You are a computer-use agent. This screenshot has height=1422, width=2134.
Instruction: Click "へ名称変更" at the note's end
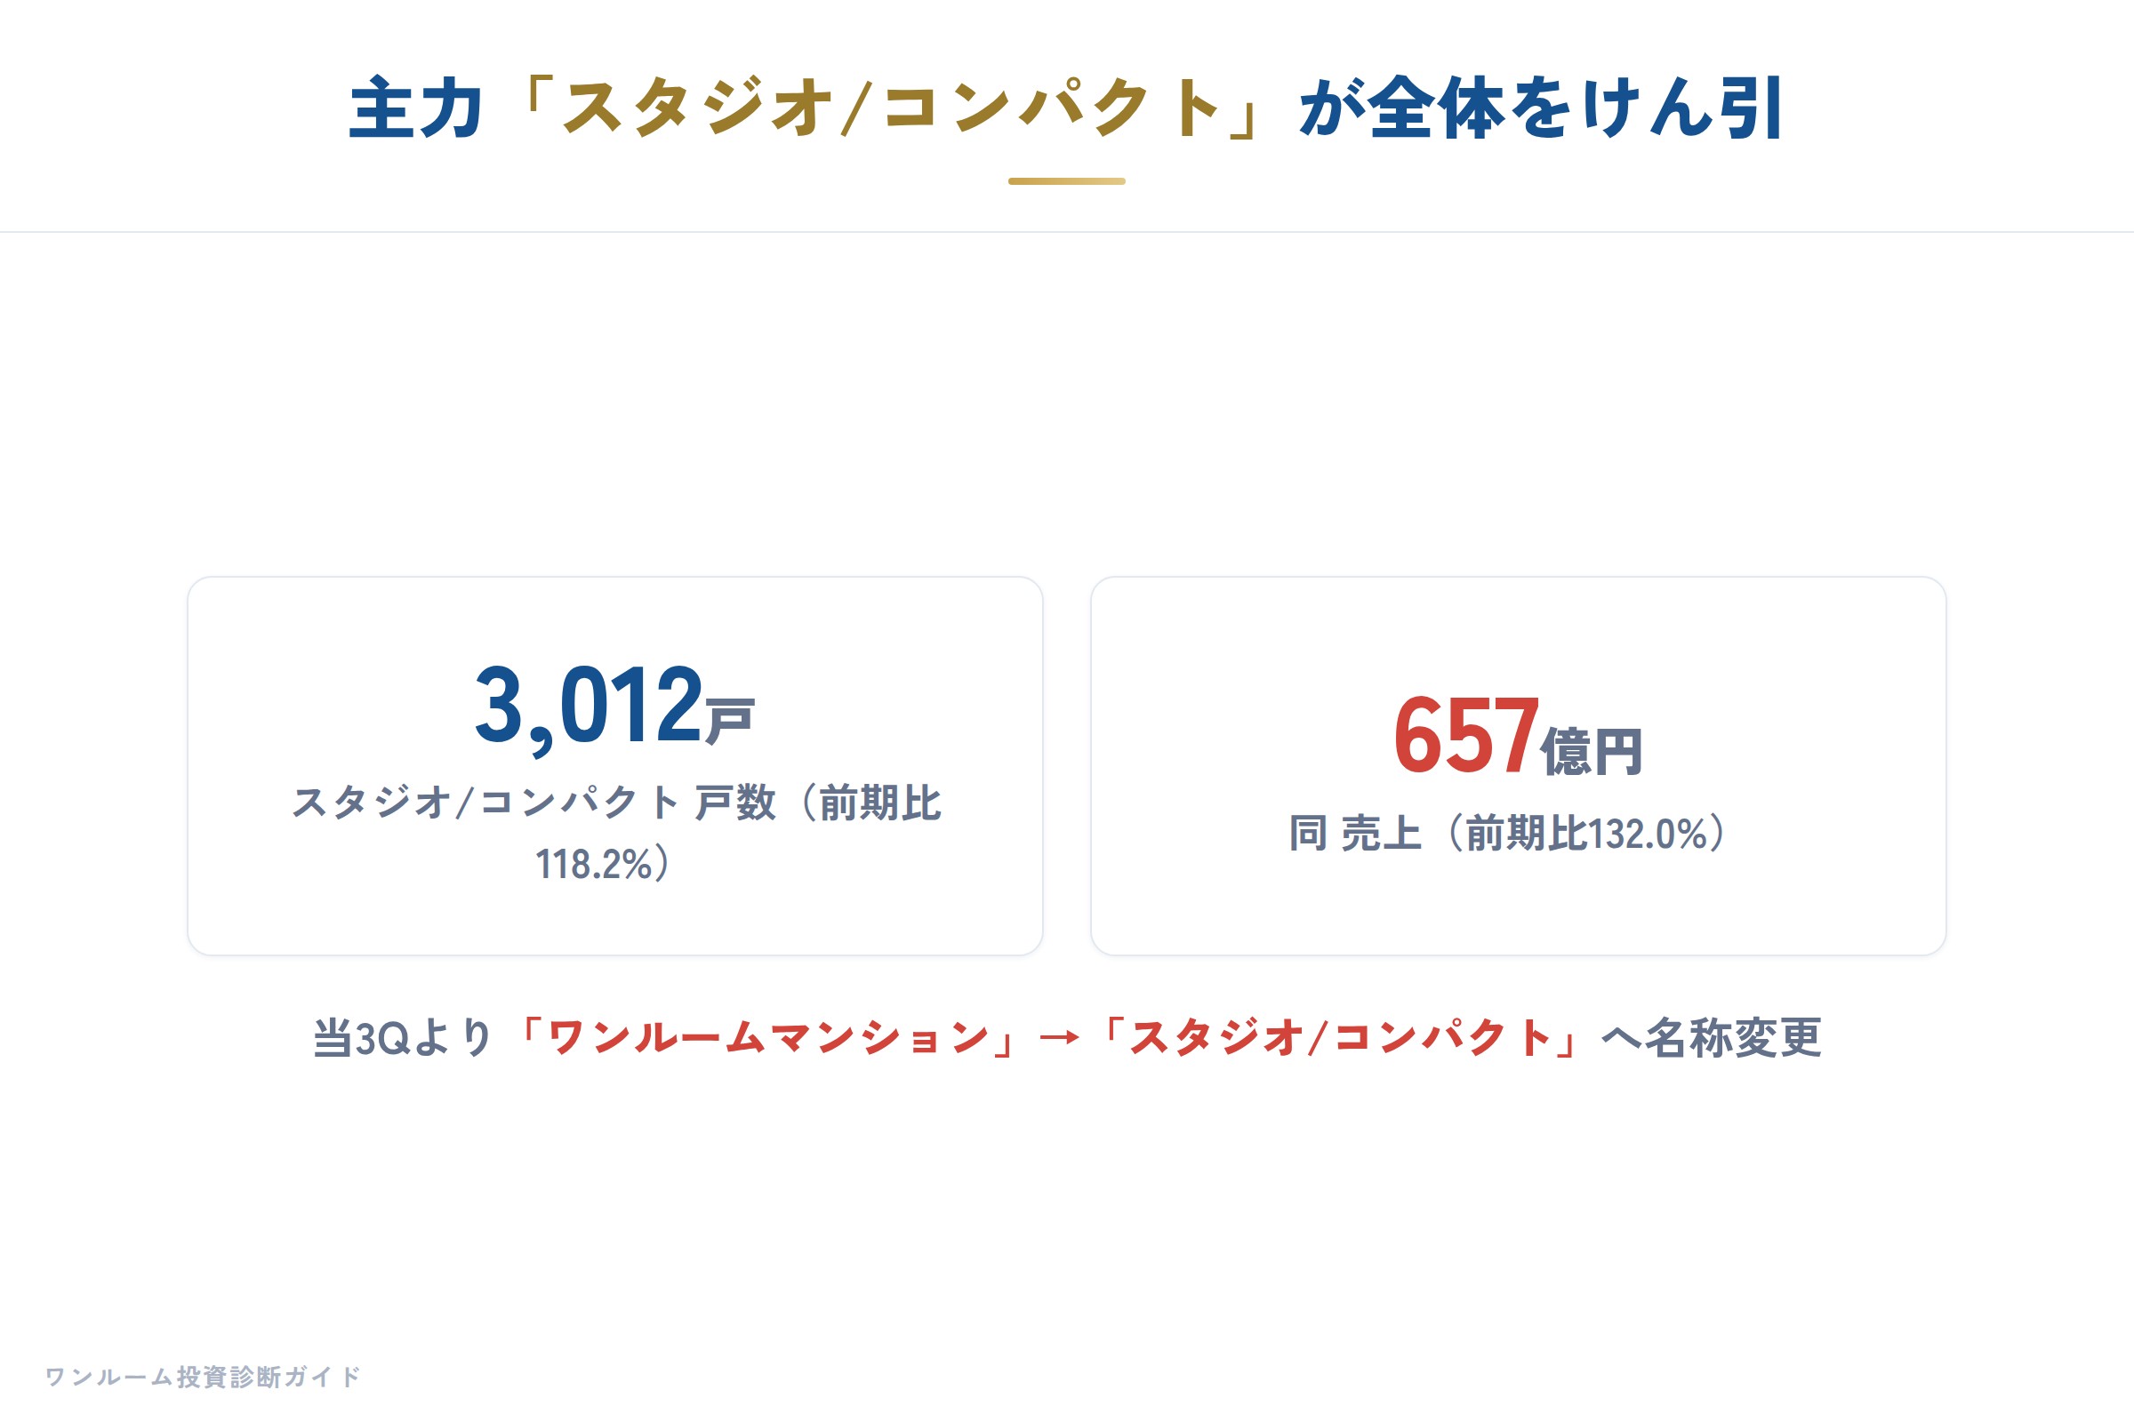[1711, 1037]
